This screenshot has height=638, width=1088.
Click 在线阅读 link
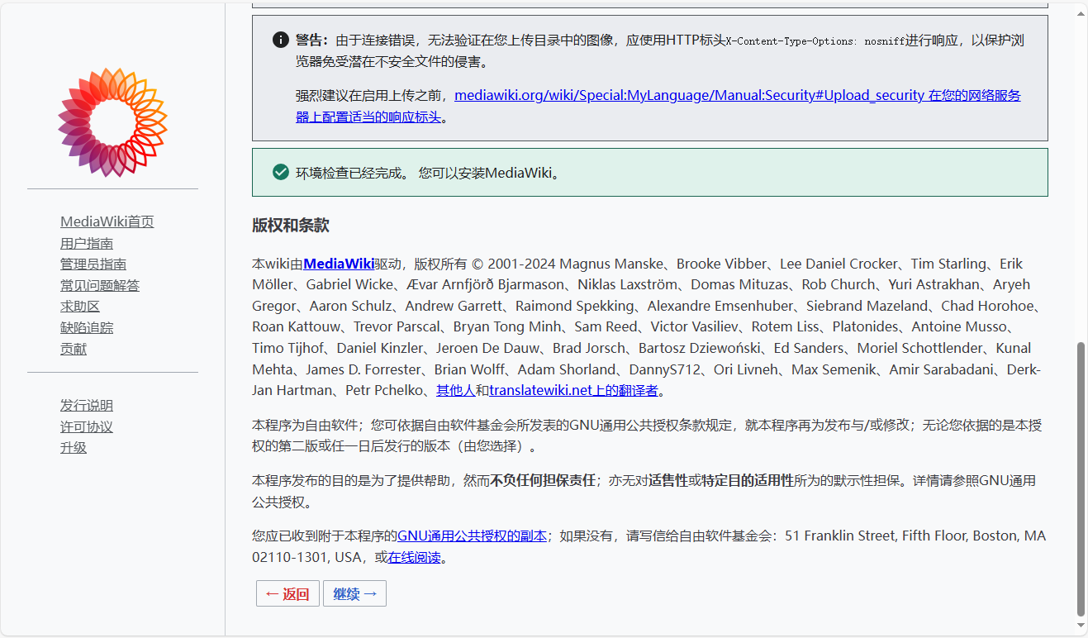click(414, 557)
